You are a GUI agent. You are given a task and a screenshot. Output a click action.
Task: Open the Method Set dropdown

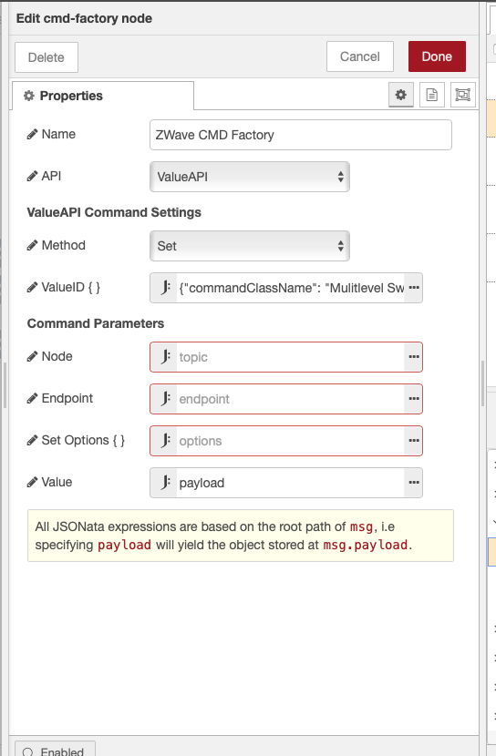click(x=250, y=246)
